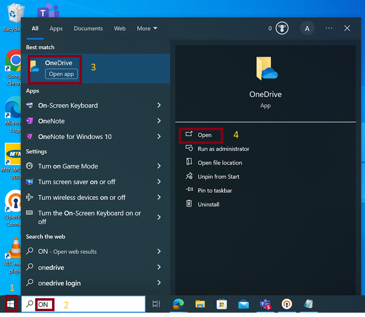Expand Turn screen saver on or off arrow
Image resolution: width=365 pixels, height=317 pixels.
(159, 181)
